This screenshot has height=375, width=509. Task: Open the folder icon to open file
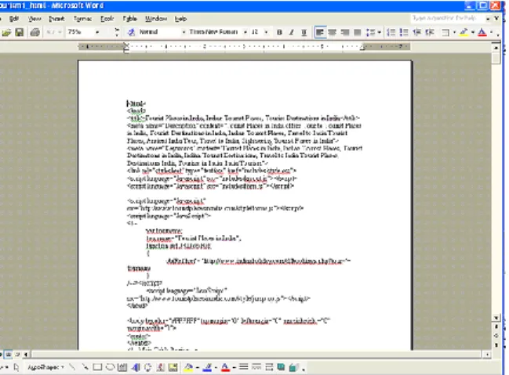6,32
